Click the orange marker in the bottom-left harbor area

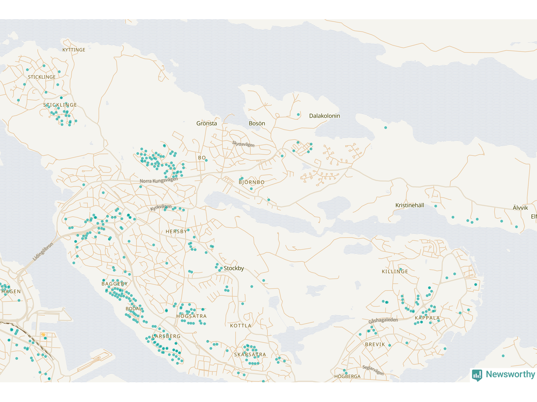43,335
